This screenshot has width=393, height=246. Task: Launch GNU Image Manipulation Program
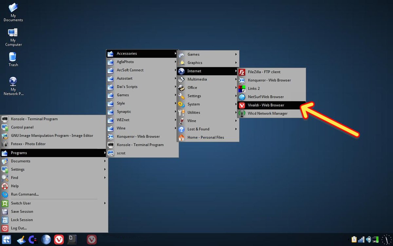[54, 135]
